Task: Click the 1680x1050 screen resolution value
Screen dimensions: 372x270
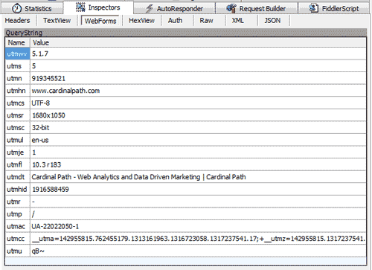Action: tap(48, 115)
